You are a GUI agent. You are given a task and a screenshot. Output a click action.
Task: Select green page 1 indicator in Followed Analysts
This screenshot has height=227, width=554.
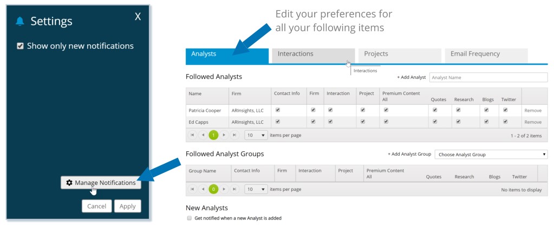tap(213, 135)
